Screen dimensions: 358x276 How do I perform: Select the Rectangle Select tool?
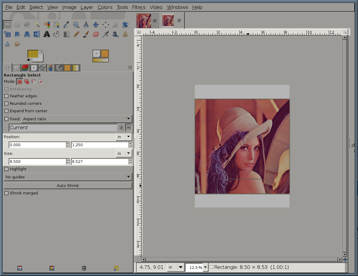click(x=7, y=24)
